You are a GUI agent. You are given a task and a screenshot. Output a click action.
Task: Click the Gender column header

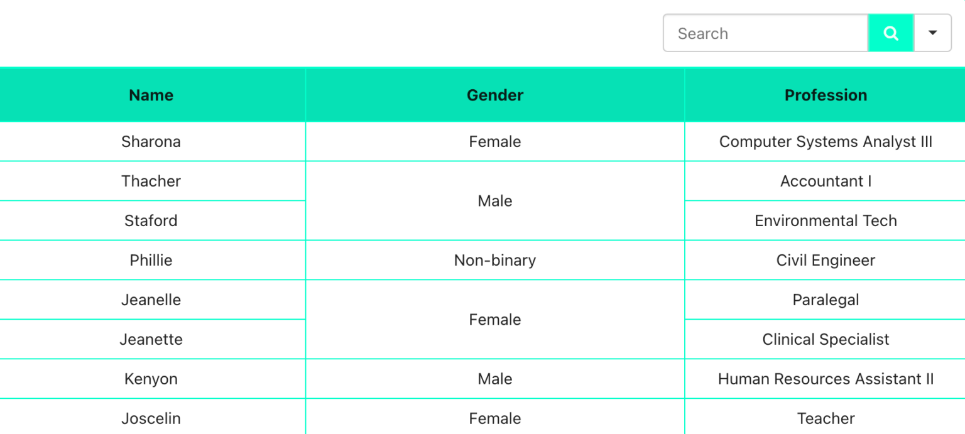click(495, 95)
